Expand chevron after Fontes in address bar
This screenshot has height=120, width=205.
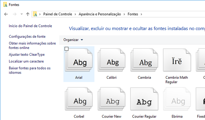(x=141, y=14)
